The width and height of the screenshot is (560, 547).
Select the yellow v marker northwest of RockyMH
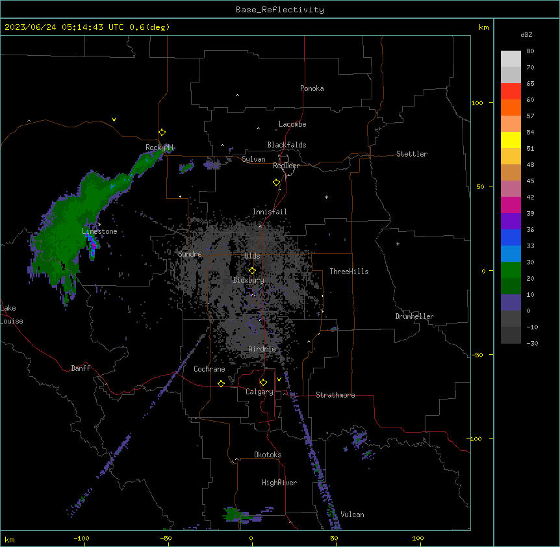click(114, 120)
